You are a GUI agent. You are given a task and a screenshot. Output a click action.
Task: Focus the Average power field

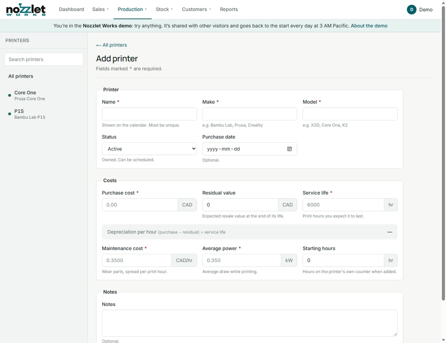(x=242, y=261)
